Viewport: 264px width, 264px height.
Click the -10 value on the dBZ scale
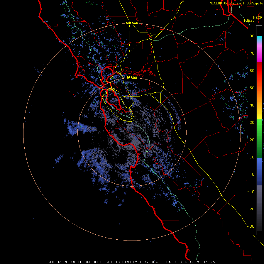[x=251, y=192]
